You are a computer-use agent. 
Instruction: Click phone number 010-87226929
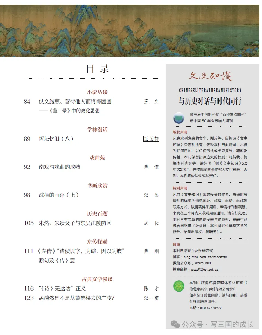click(x=210, y=308)
